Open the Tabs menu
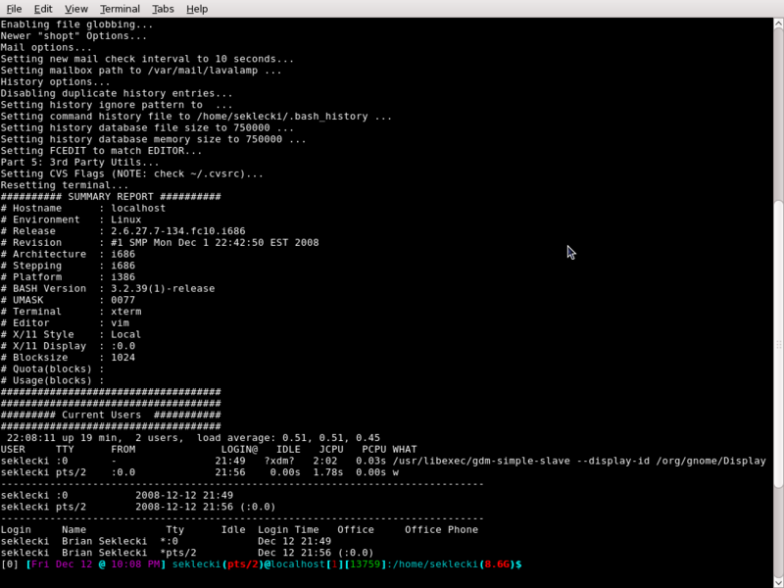The image size is (784, 588). coord(163,9)
